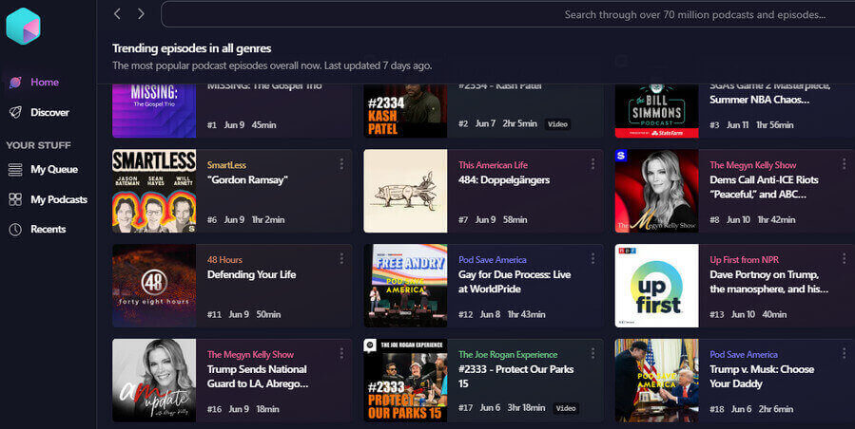
Task: Open options menu for SmartLess episode
Action: click(341, 164)
